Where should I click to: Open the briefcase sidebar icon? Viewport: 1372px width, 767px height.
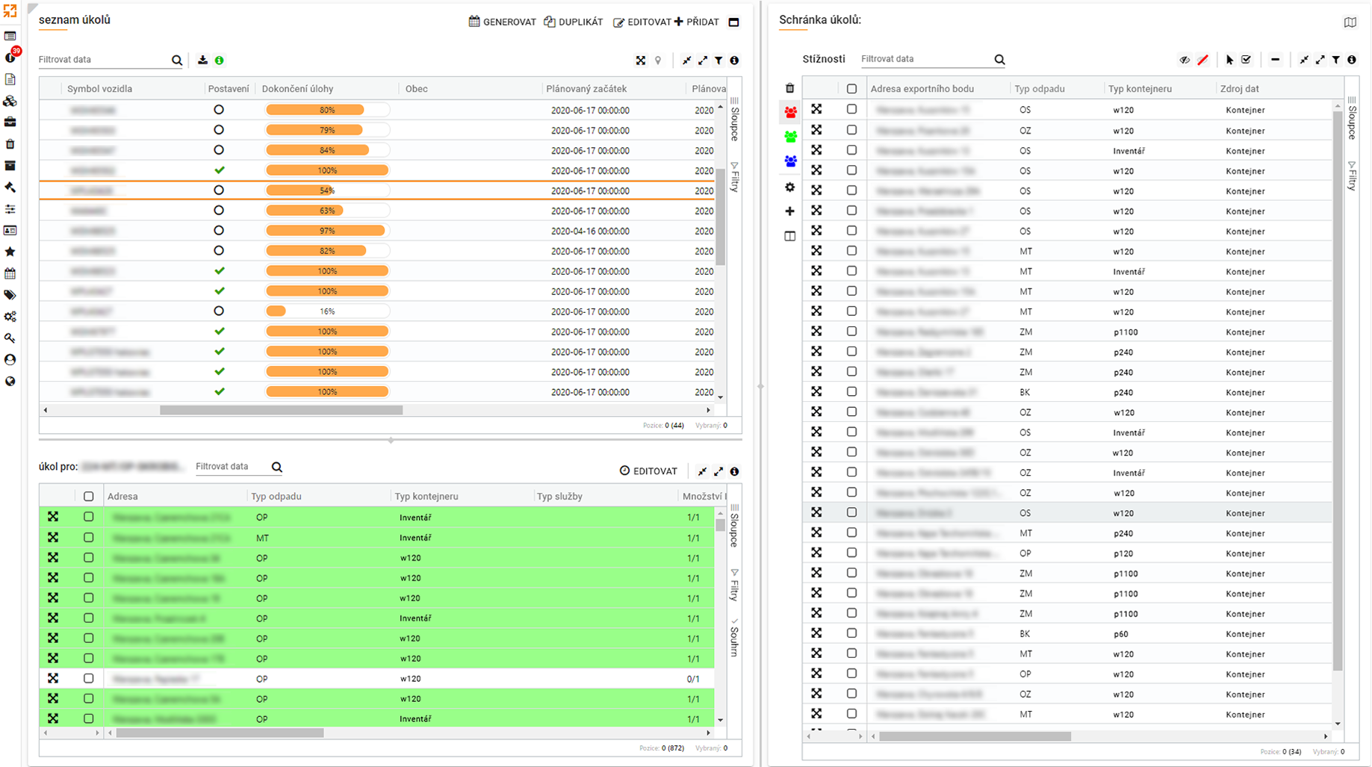[10, 122]
